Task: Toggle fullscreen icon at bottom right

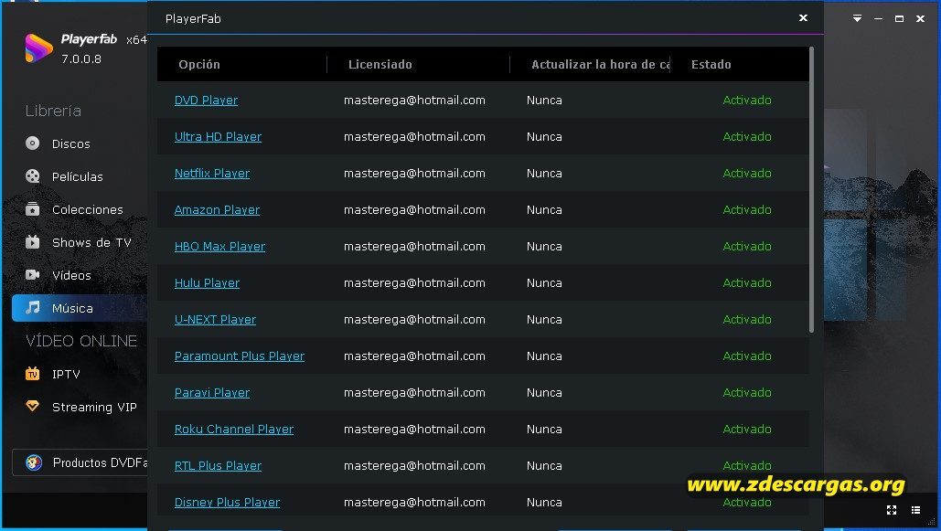Action: (x=892, y=510)
